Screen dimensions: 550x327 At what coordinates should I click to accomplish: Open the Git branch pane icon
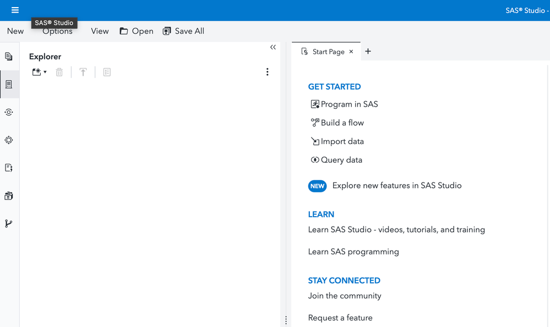(x=9, y=224)
